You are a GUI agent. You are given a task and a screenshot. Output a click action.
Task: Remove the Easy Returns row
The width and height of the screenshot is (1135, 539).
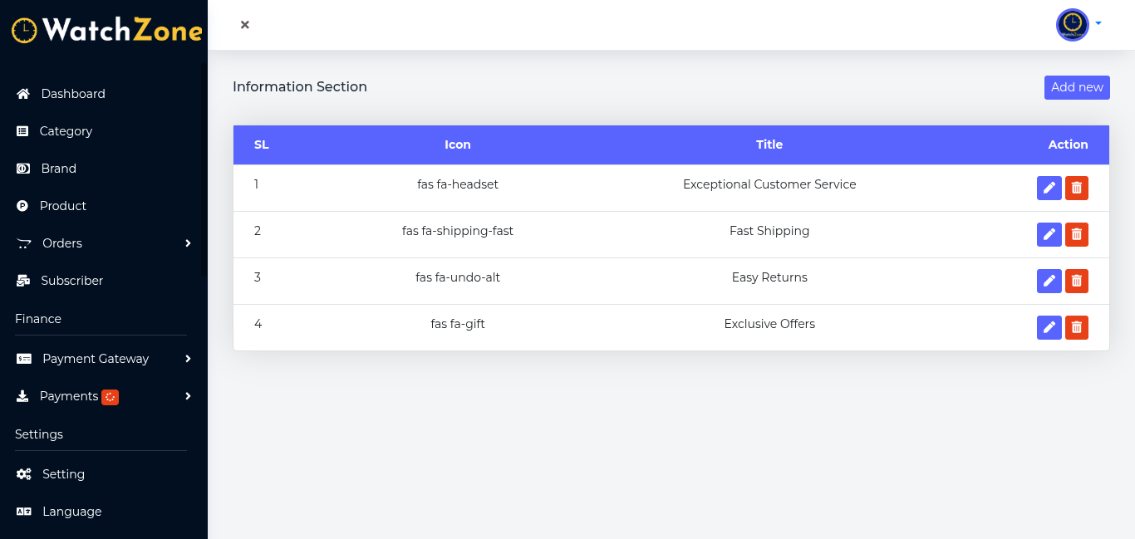tap(1077, 282)
